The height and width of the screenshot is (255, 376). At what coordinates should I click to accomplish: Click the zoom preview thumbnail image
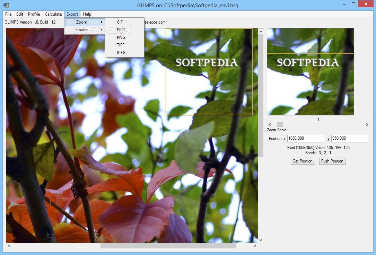pos(311,72)
